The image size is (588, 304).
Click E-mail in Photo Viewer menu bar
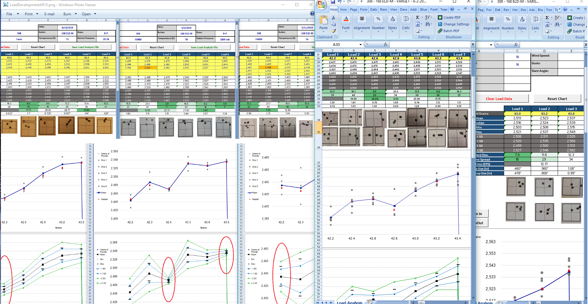(x=49, y=14)
